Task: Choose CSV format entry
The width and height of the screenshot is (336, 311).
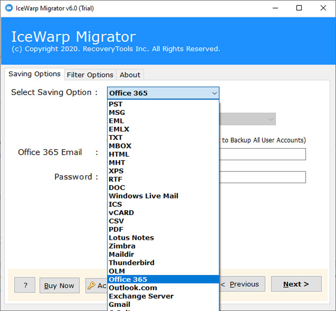Action: click(163, 221)
